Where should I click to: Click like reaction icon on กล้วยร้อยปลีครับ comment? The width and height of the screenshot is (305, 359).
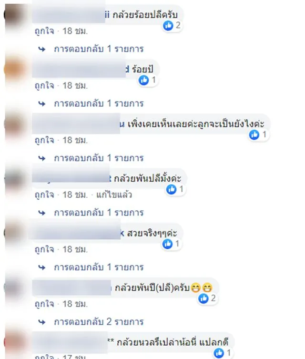click(168, 25)
